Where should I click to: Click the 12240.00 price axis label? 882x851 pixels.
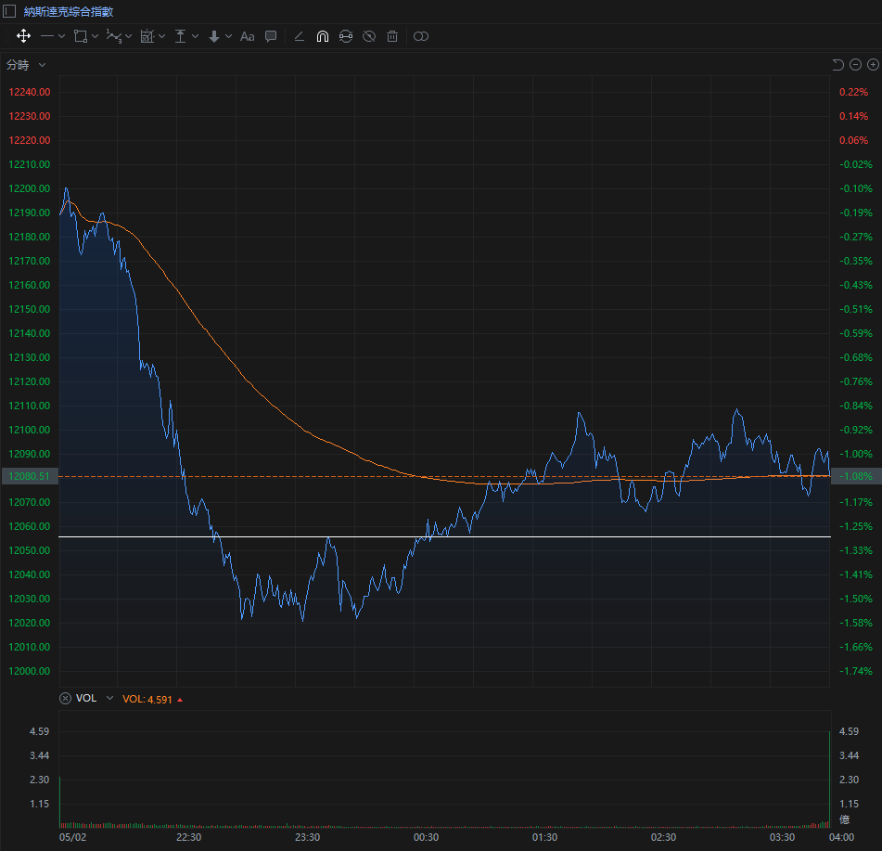pyautogui.click(x=30, y=92)
